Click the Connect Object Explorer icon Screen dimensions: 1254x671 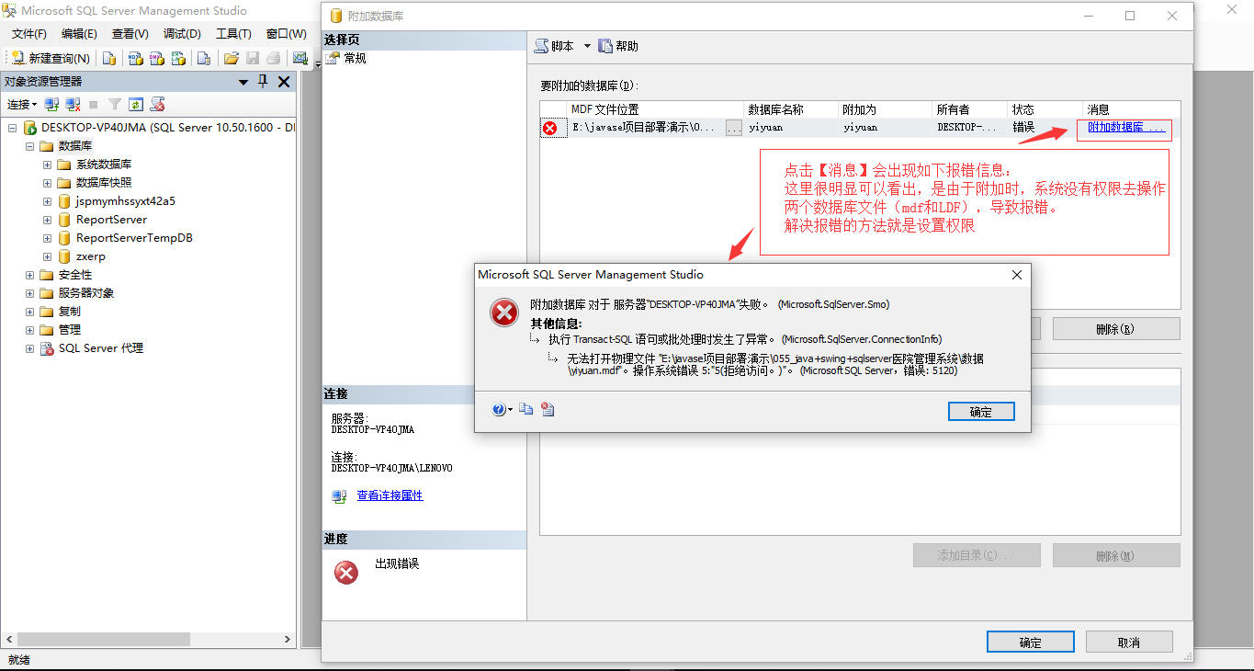(52, 105)
